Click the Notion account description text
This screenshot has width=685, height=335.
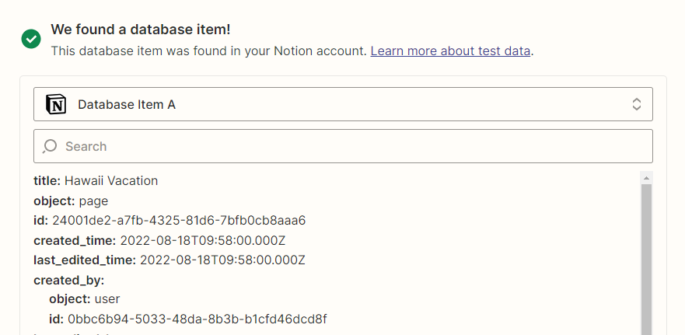(209, 51)
